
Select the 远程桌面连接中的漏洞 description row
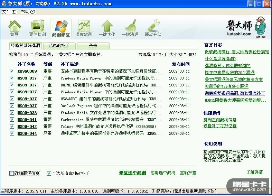point(111,133)
